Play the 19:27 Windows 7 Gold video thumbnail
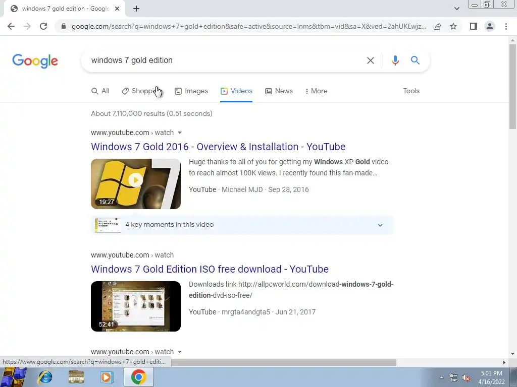Image resolution: width=517 pixels, height=387 pixels. [x=136, y=184]
